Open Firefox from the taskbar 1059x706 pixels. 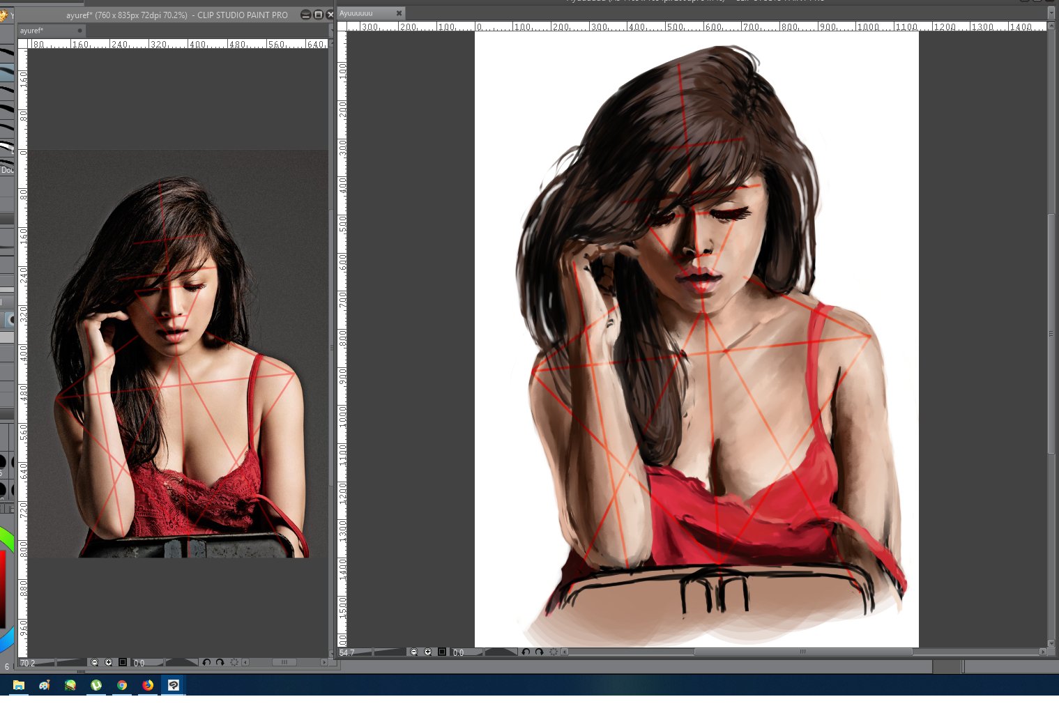point(148,685)
